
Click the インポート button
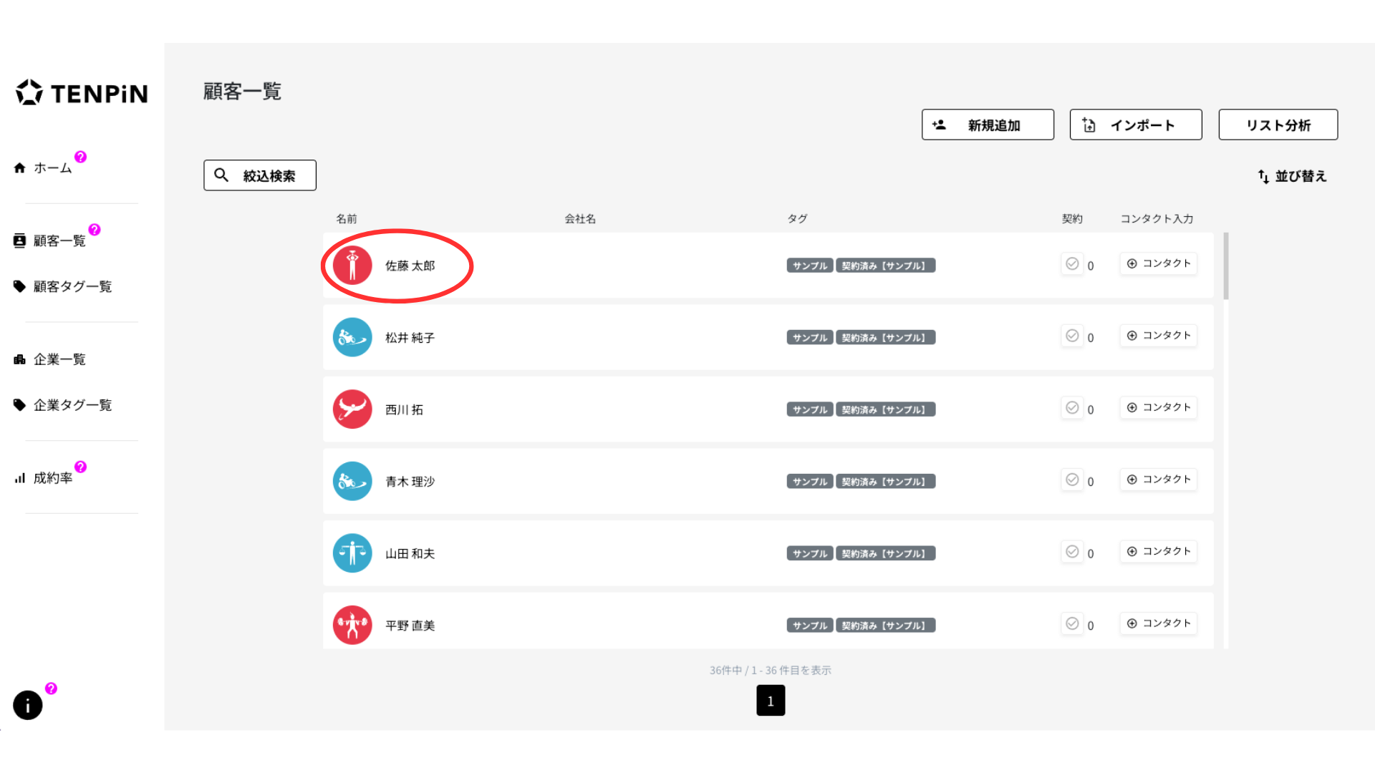coord(1135,125)
